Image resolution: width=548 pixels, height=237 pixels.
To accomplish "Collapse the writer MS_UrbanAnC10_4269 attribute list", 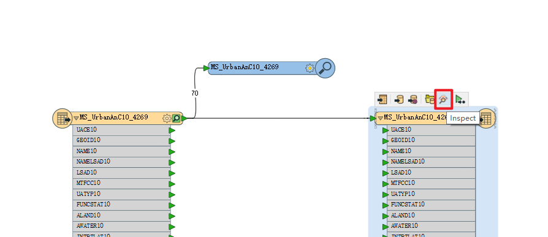I will pos(381,118).
